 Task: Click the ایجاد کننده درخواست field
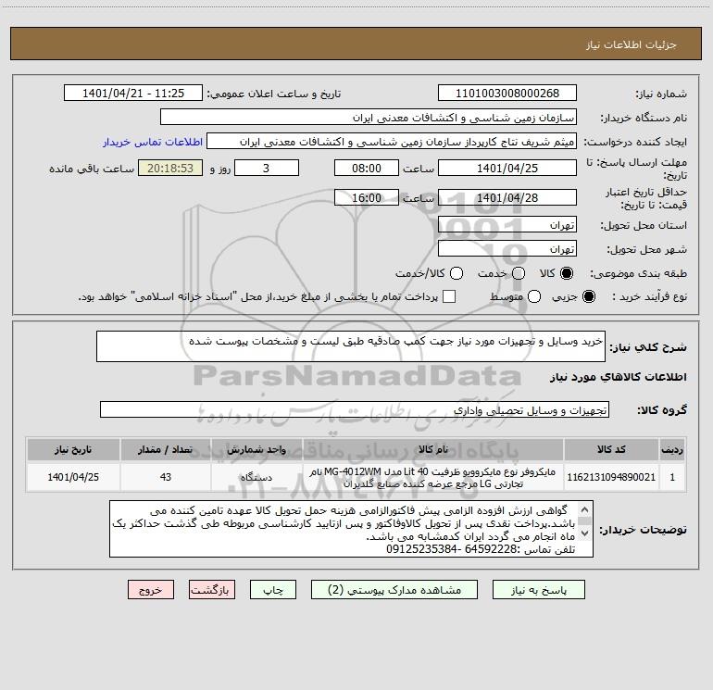(x=392, y=142)
